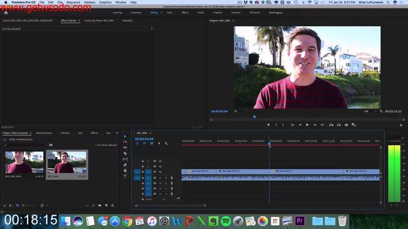Toggle Snap in the timeline
Viewport: 408px width, 229px height.
coord(145,143)
